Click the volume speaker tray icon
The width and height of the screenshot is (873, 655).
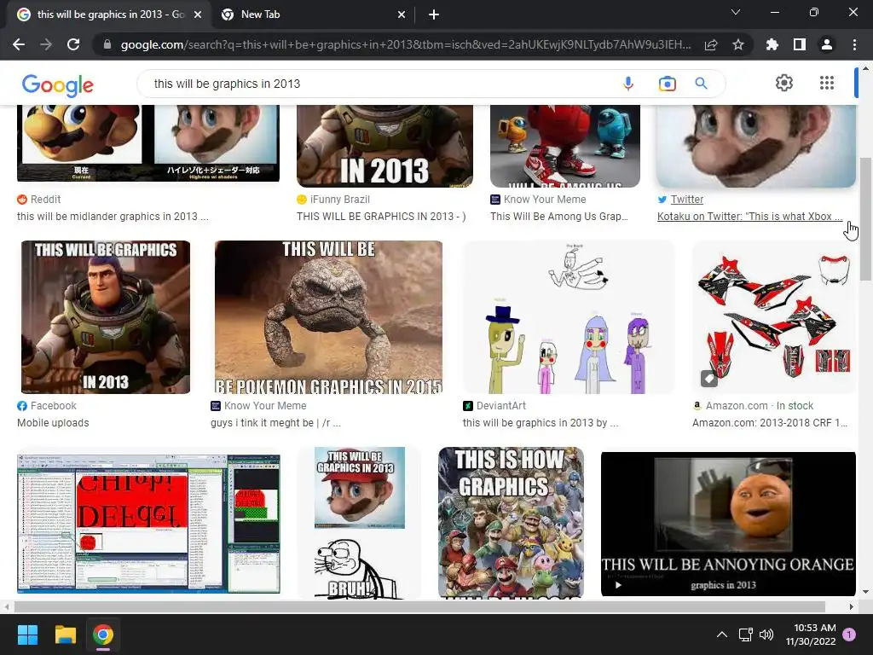(x=766, y=635)
